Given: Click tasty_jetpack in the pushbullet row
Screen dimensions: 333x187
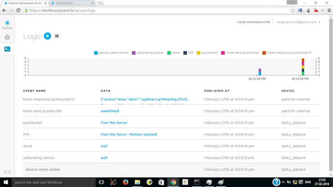Looking at the screenshot, I should click(x=293, y=123).
